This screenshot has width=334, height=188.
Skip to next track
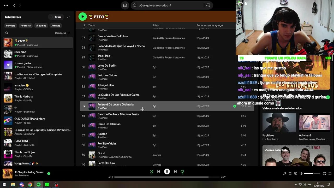[x=175, y=172]
